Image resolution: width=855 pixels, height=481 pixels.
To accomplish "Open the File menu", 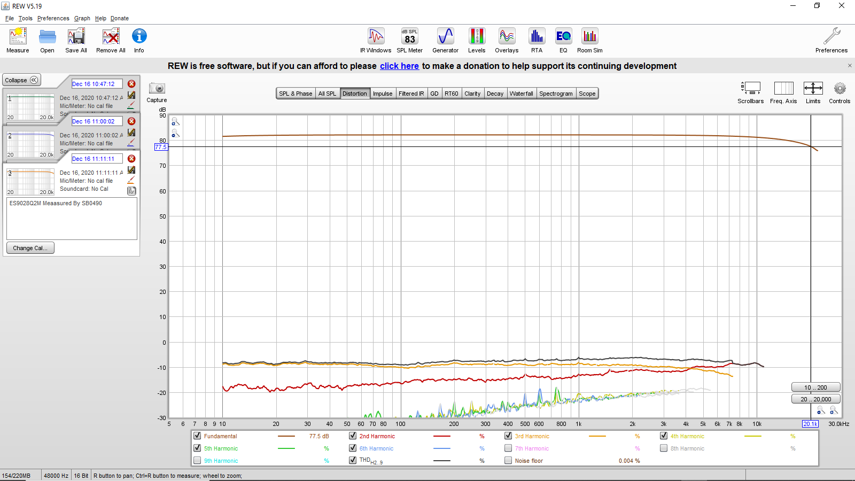I will pos(10,18).
